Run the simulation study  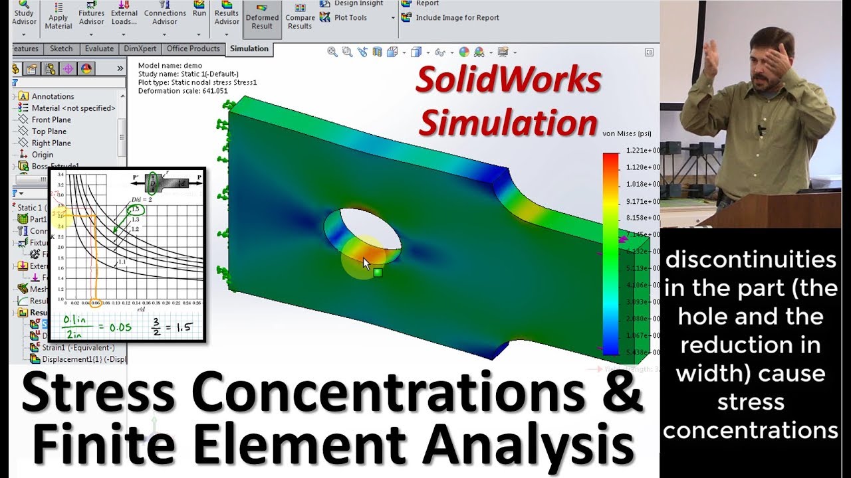(x=199, y=9)
